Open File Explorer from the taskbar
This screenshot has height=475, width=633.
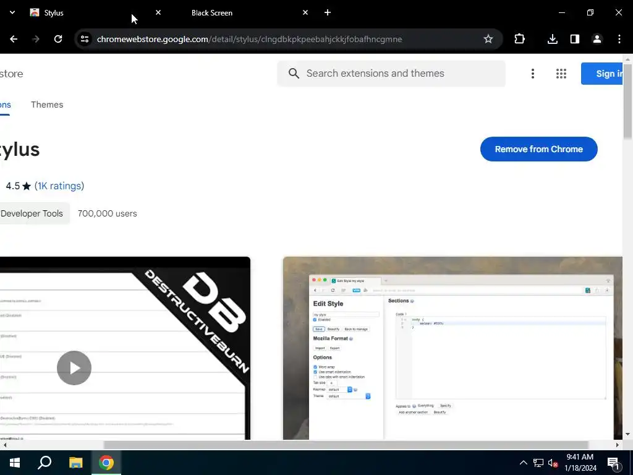click(75, 463)
